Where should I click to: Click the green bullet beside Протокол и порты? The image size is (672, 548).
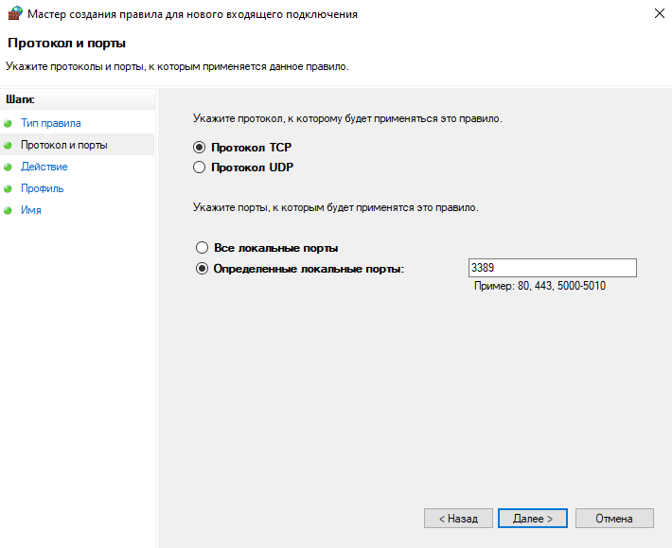(9, 146)
